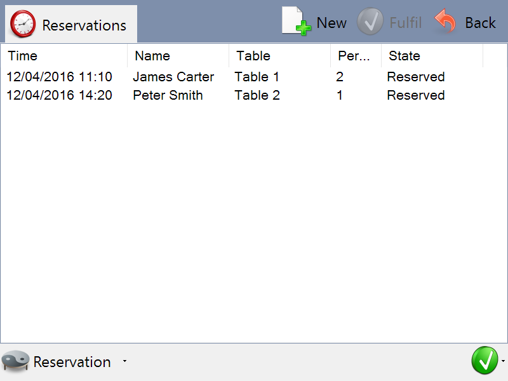The width and height of the screenshot is (508, 381).
Task: Select the James Carter reservation row
Action: (173, 77)
